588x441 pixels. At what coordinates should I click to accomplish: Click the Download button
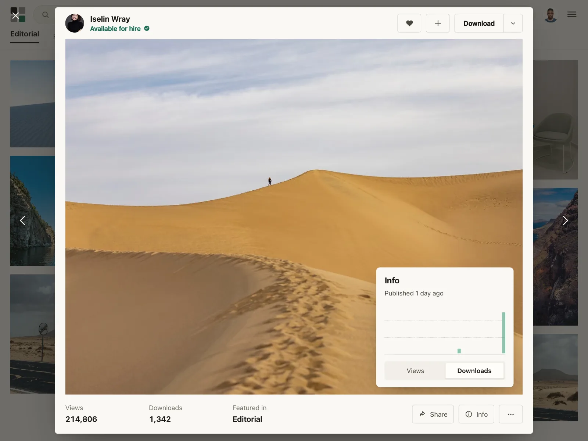coord(479,23)
